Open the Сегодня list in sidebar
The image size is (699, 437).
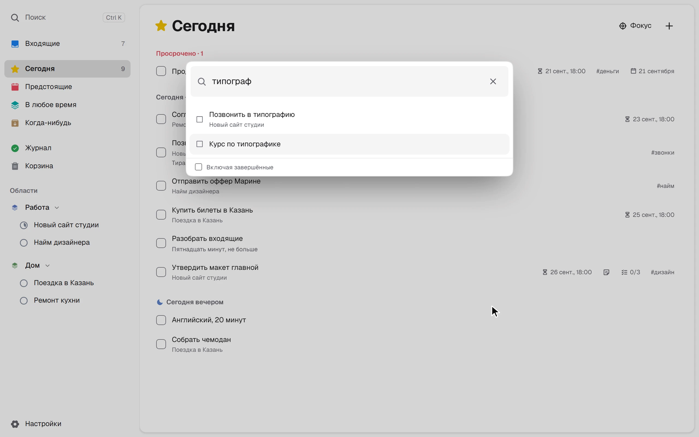(x=67, y=69)
